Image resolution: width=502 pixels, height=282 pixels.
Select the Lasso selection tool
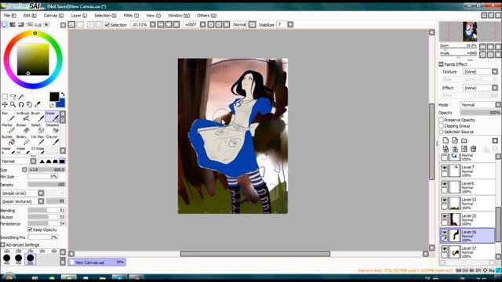(13, 96)
